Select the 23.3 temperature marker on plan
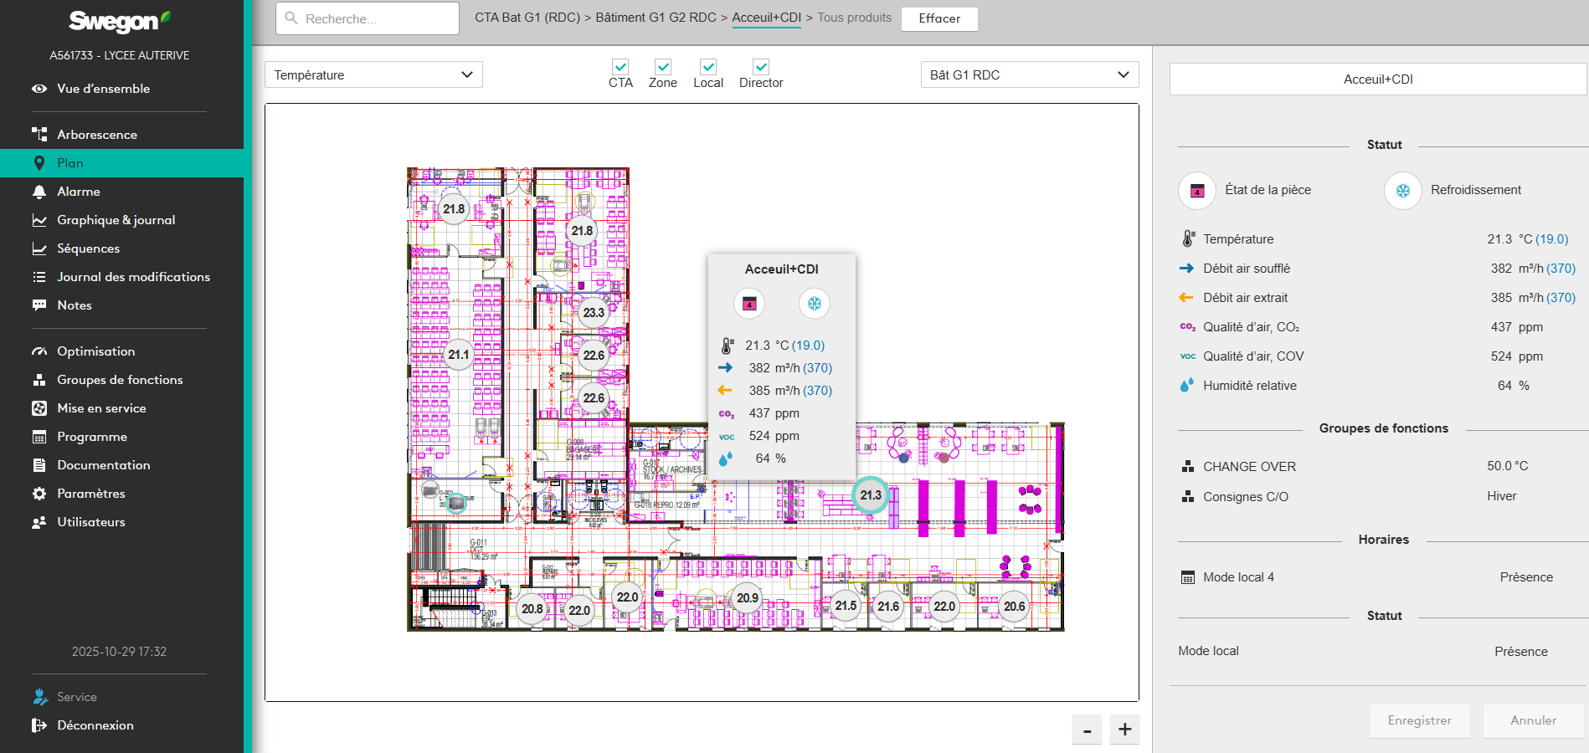The image size is (1589, 753). pos(594,313)
